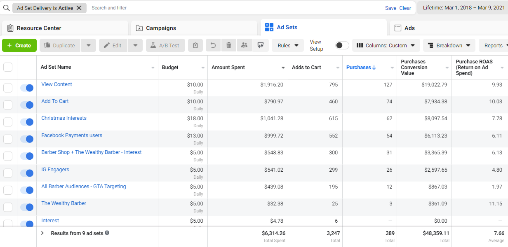Screen dimensions: 508x247
Task: Click in the Search and filter field
Action: pos(235,8)
